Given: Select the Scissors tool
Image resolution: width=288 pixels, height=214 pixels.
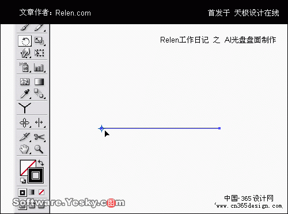Looking at the screenshot, I should click(39, 137).
